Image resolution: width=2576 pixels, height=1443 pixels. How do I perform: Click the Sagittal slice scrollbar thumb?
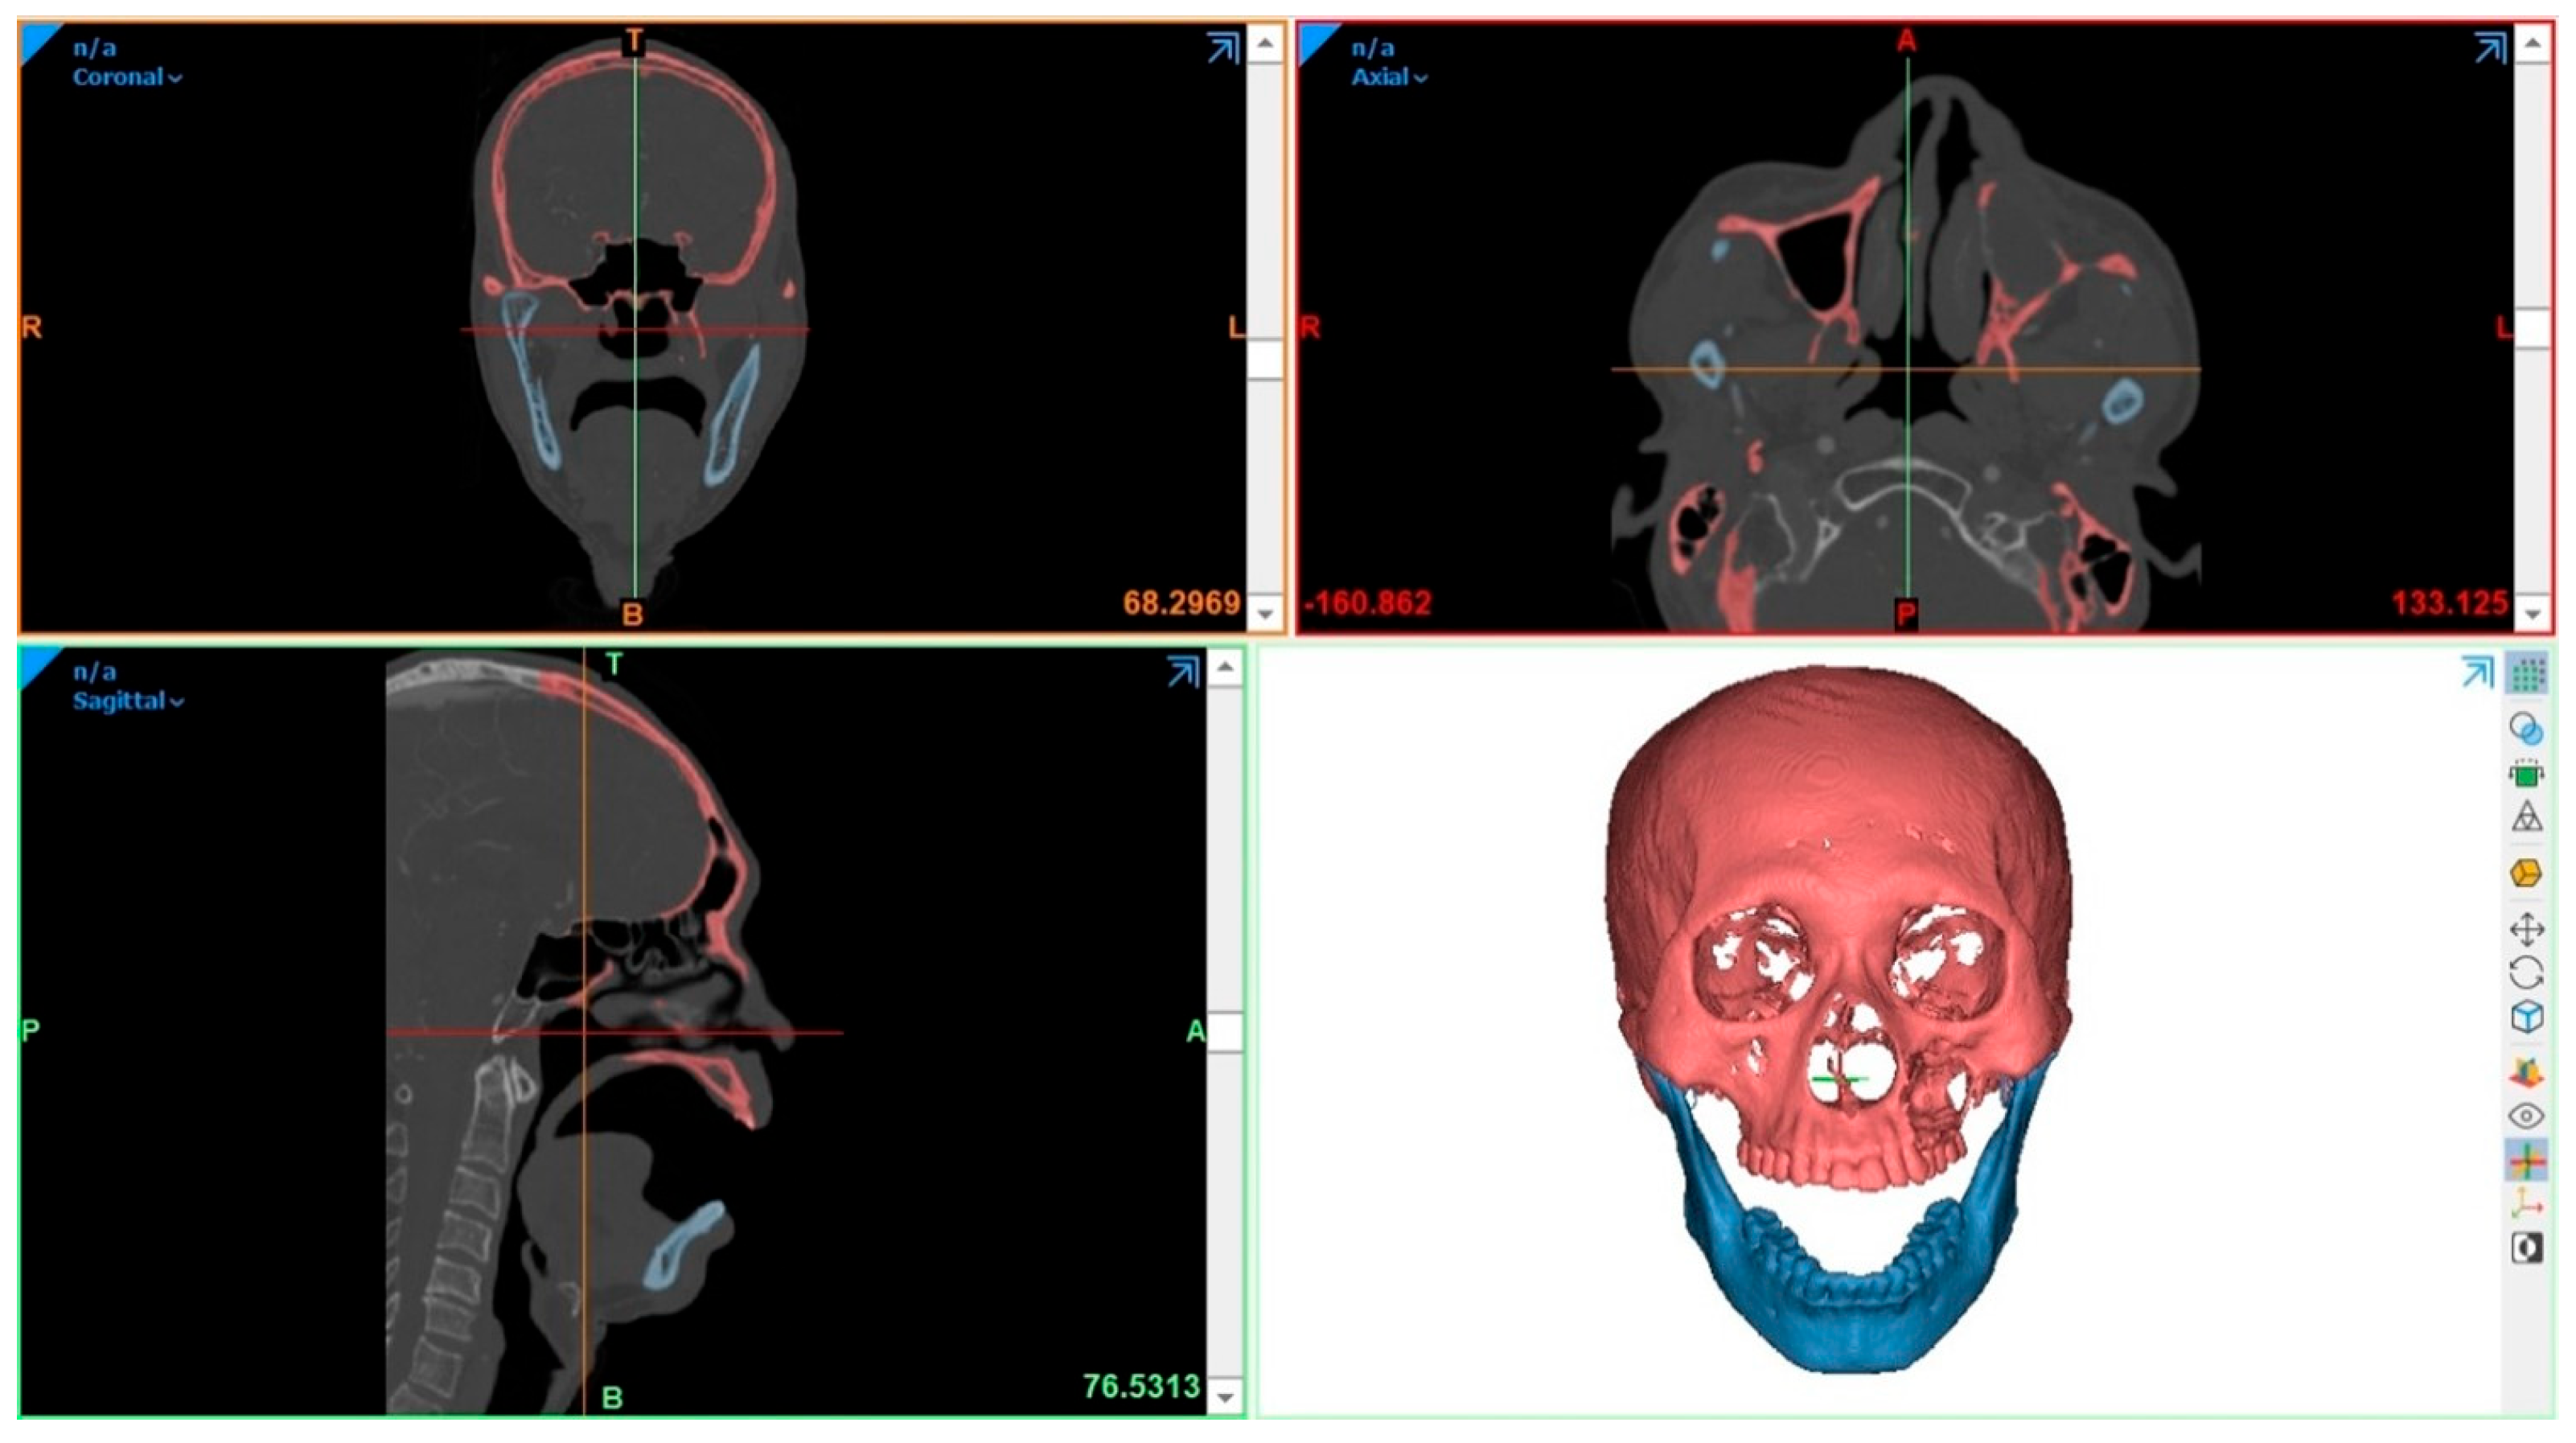point(1225,1032)
